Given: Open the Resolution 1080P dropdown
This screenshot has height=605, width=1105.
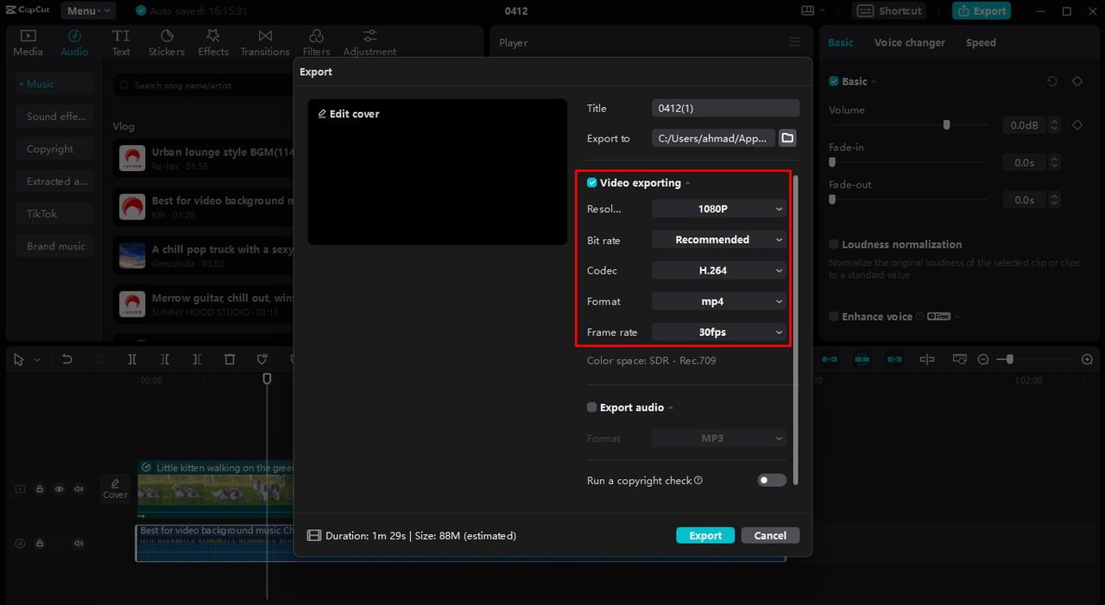Looking at the screenshot, I should tap(719, 209).
